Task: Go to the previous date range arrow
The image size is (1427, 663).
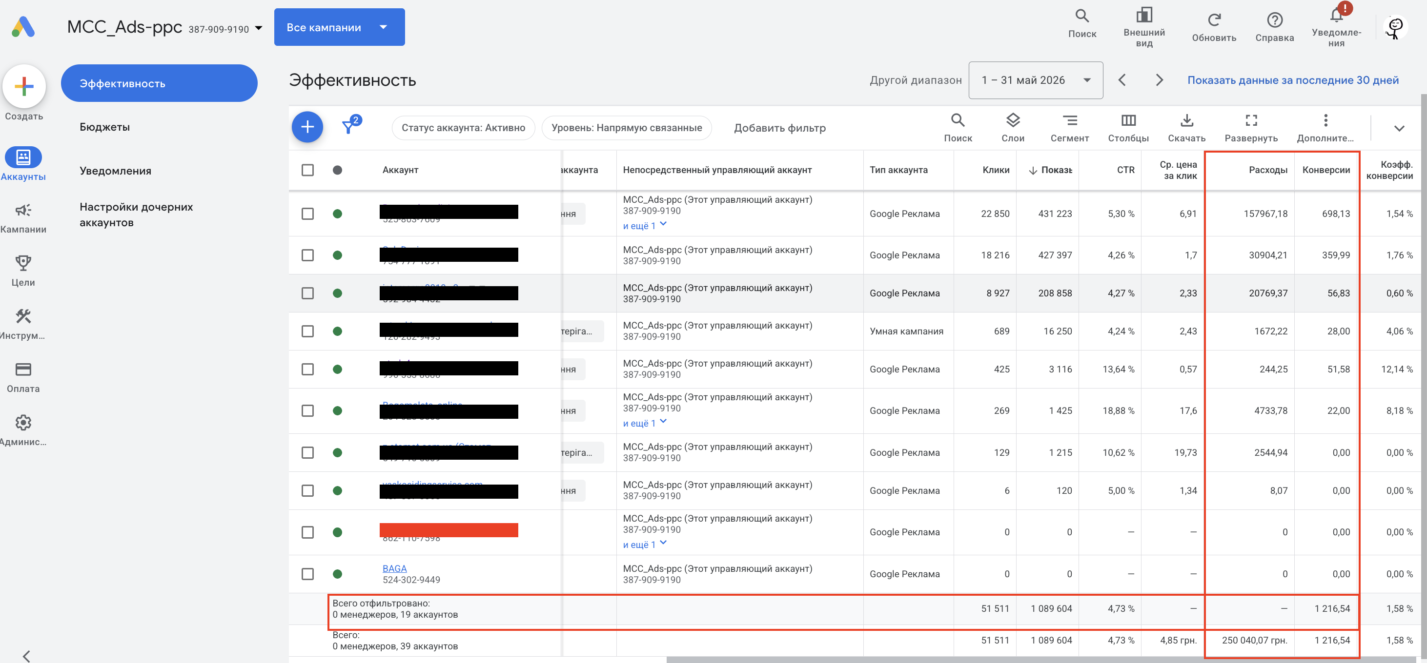Action: coord(1122,80)
